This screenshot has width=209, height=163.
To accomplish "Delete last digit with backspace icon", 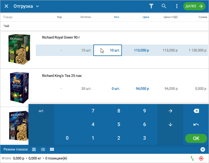I will click(x=196, y=111).
